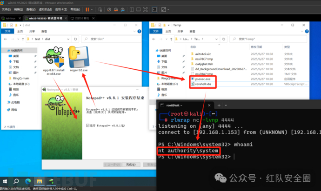Open the dropdown arrow beside the pause button
Image resolution: width=321 pixels, height=191 pixels.
tap(92, 10)
